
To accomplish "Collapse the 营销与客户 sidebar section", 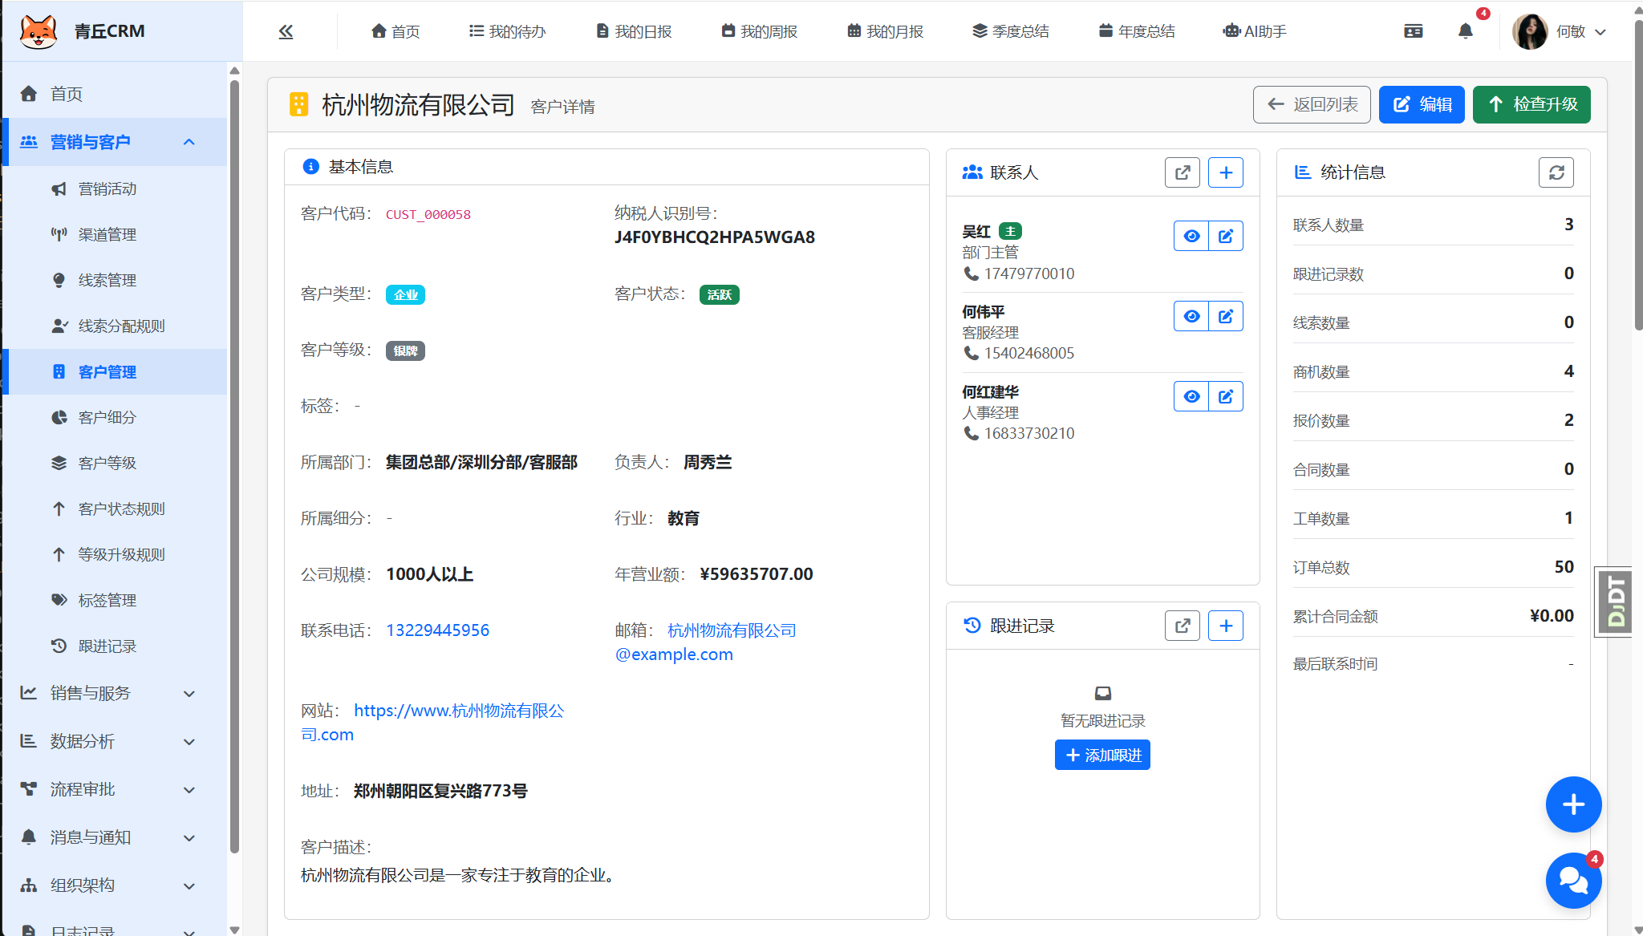I will click(189, 142).
